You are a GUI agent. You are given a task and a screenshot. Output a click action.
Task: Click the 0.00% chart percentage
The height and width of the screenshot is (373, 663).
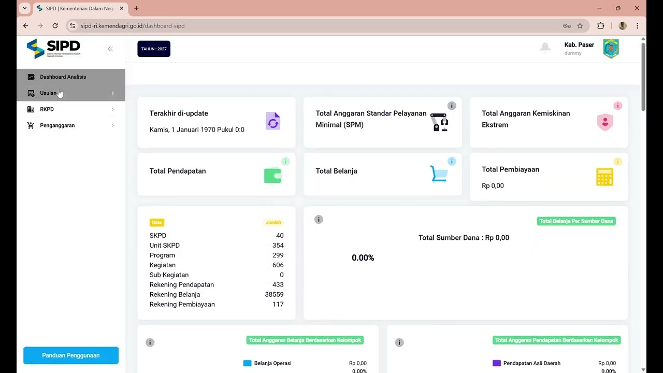tap(363, 258)
